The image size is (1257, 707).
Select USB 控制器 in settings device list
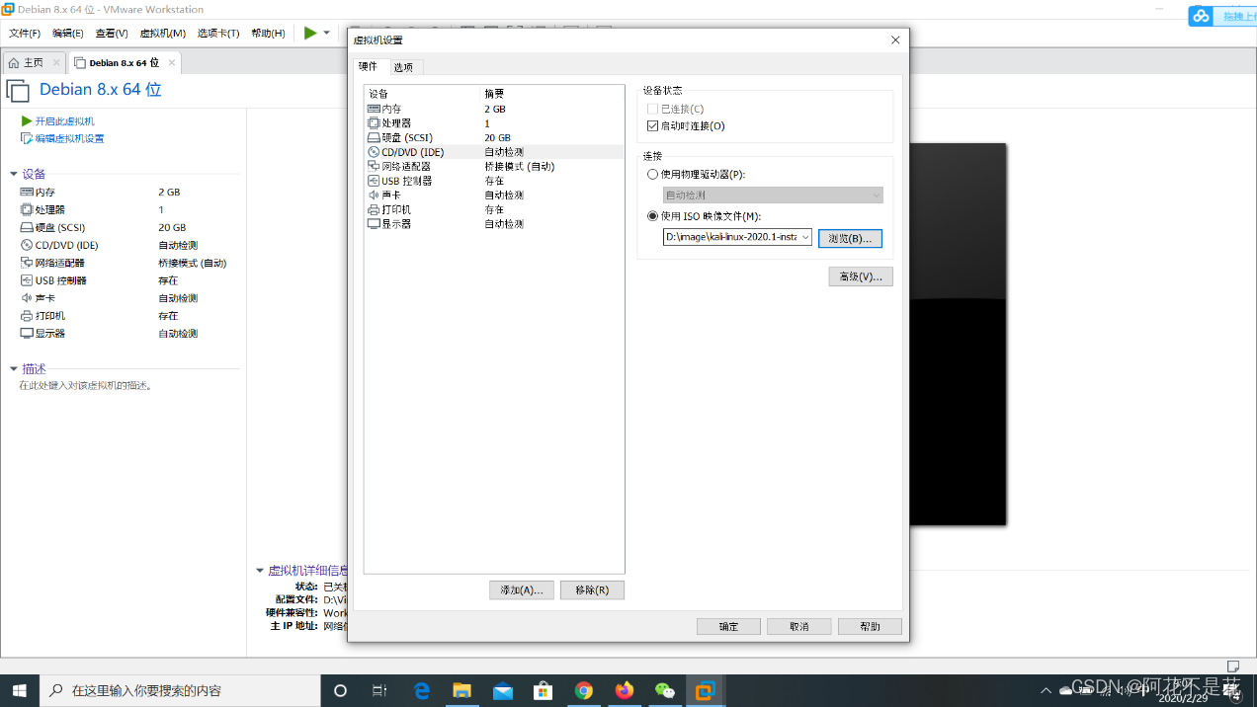494,181
